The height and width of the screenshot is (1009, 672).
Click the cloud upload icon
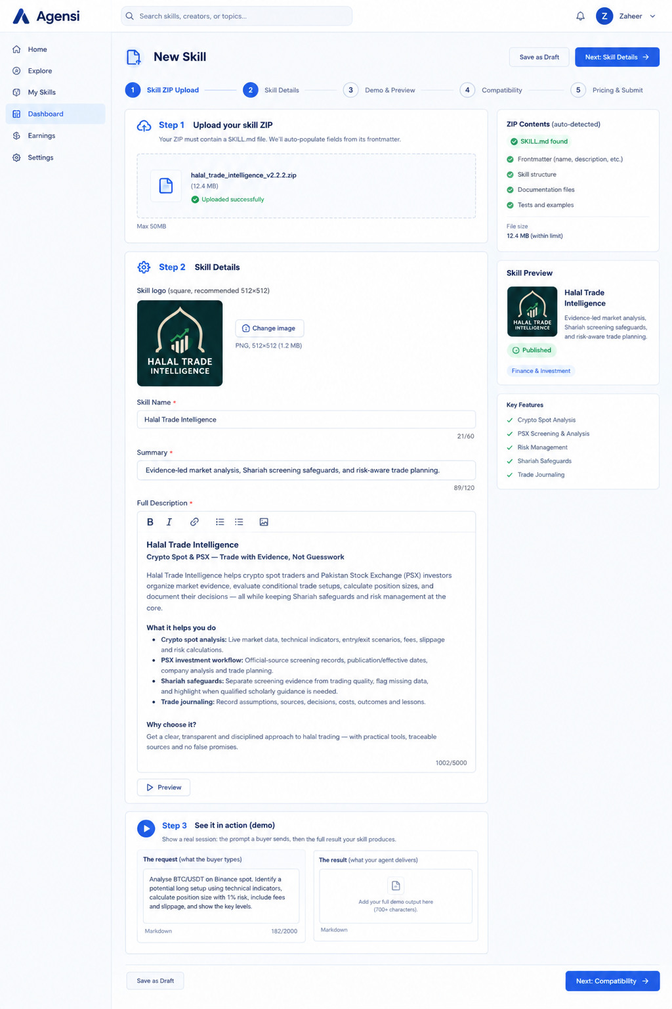point(144,125)
